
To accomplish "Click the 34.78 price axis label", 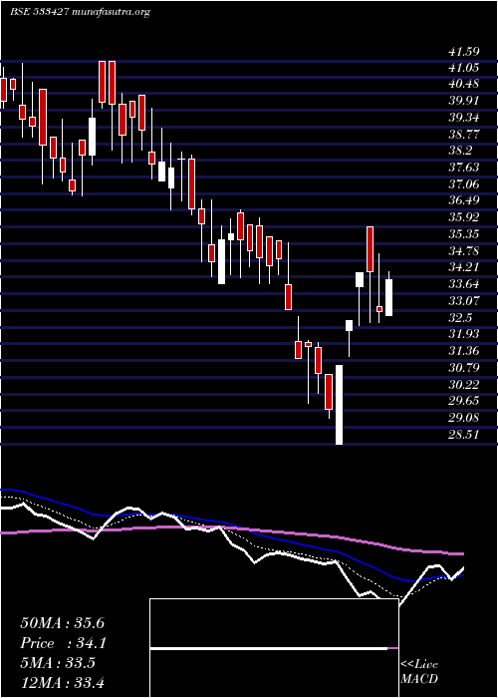I will click(464, 251).
